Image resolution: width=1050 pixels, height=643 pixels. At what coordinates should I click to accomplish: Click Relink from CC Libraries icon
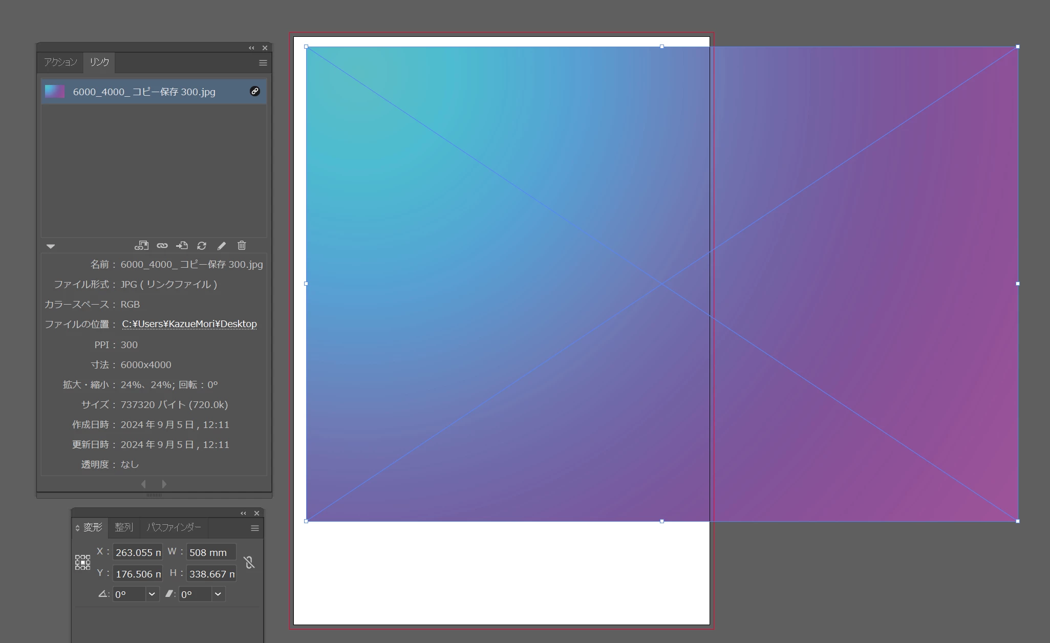pyautogui.click(x=141, y=246)
